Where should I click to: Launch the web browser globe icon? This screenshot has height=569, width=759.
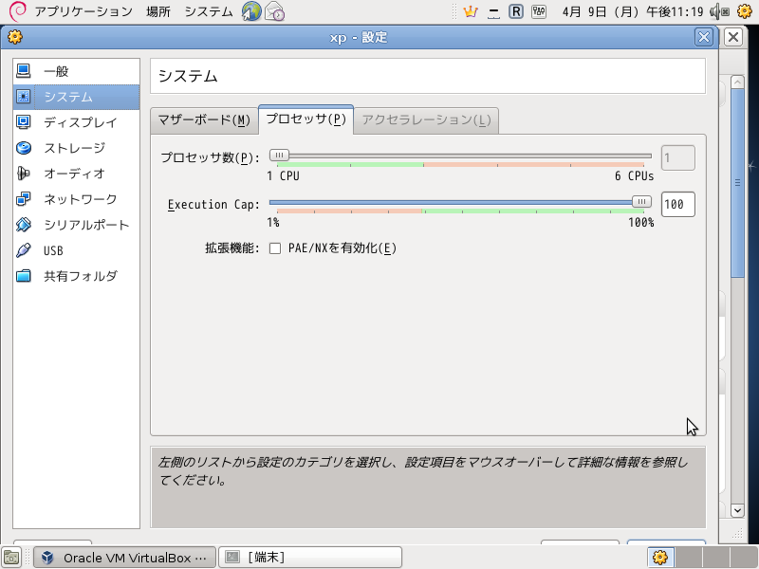coord(251,11)
